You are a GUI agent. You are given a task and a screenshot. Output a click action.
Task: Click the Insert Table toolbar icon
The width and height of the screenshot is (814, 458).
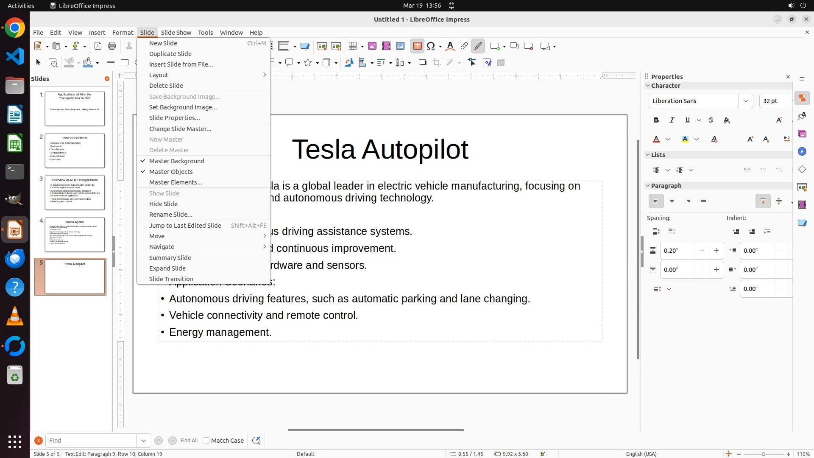(353, 46)
